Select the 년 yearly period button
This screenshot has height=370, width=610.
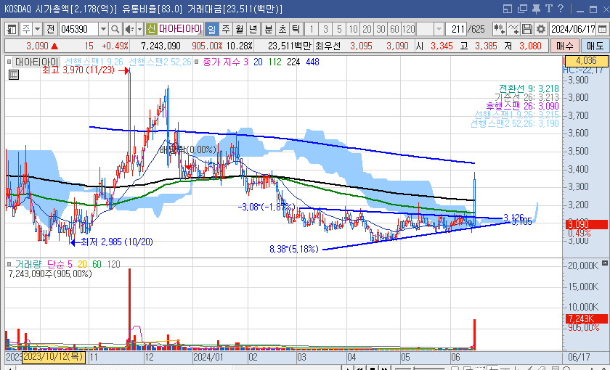tap(253, 29)
